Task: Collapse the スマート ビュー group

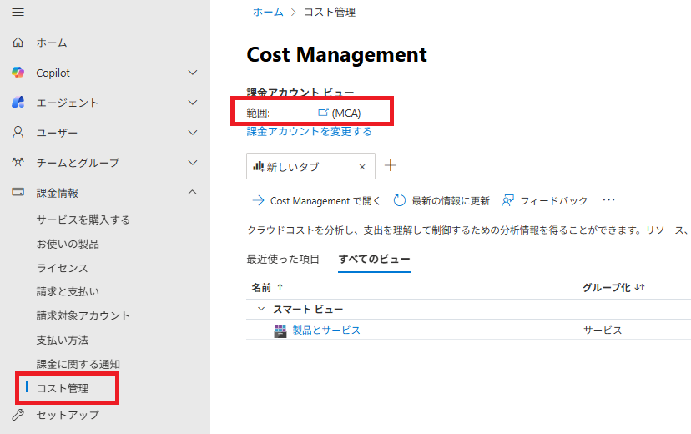Action: click(x=261, y=309)
